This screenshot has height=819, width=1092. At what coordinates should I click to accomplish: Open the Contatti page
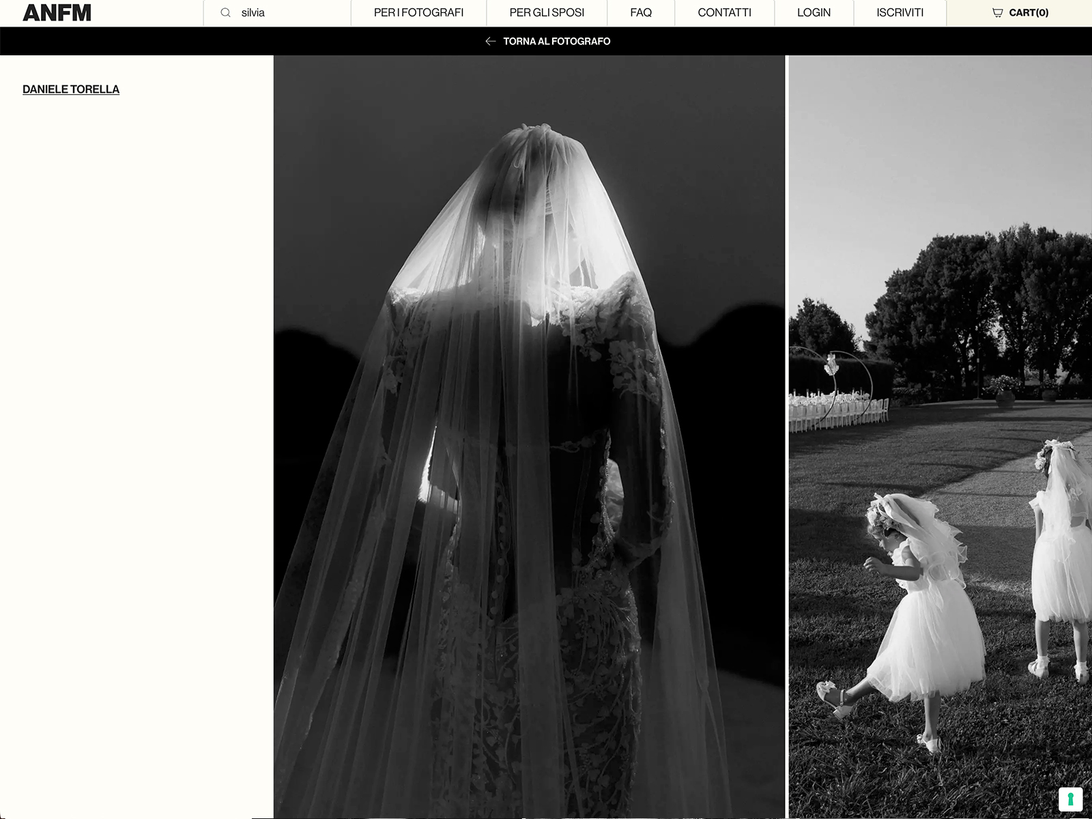pos(724,13)
